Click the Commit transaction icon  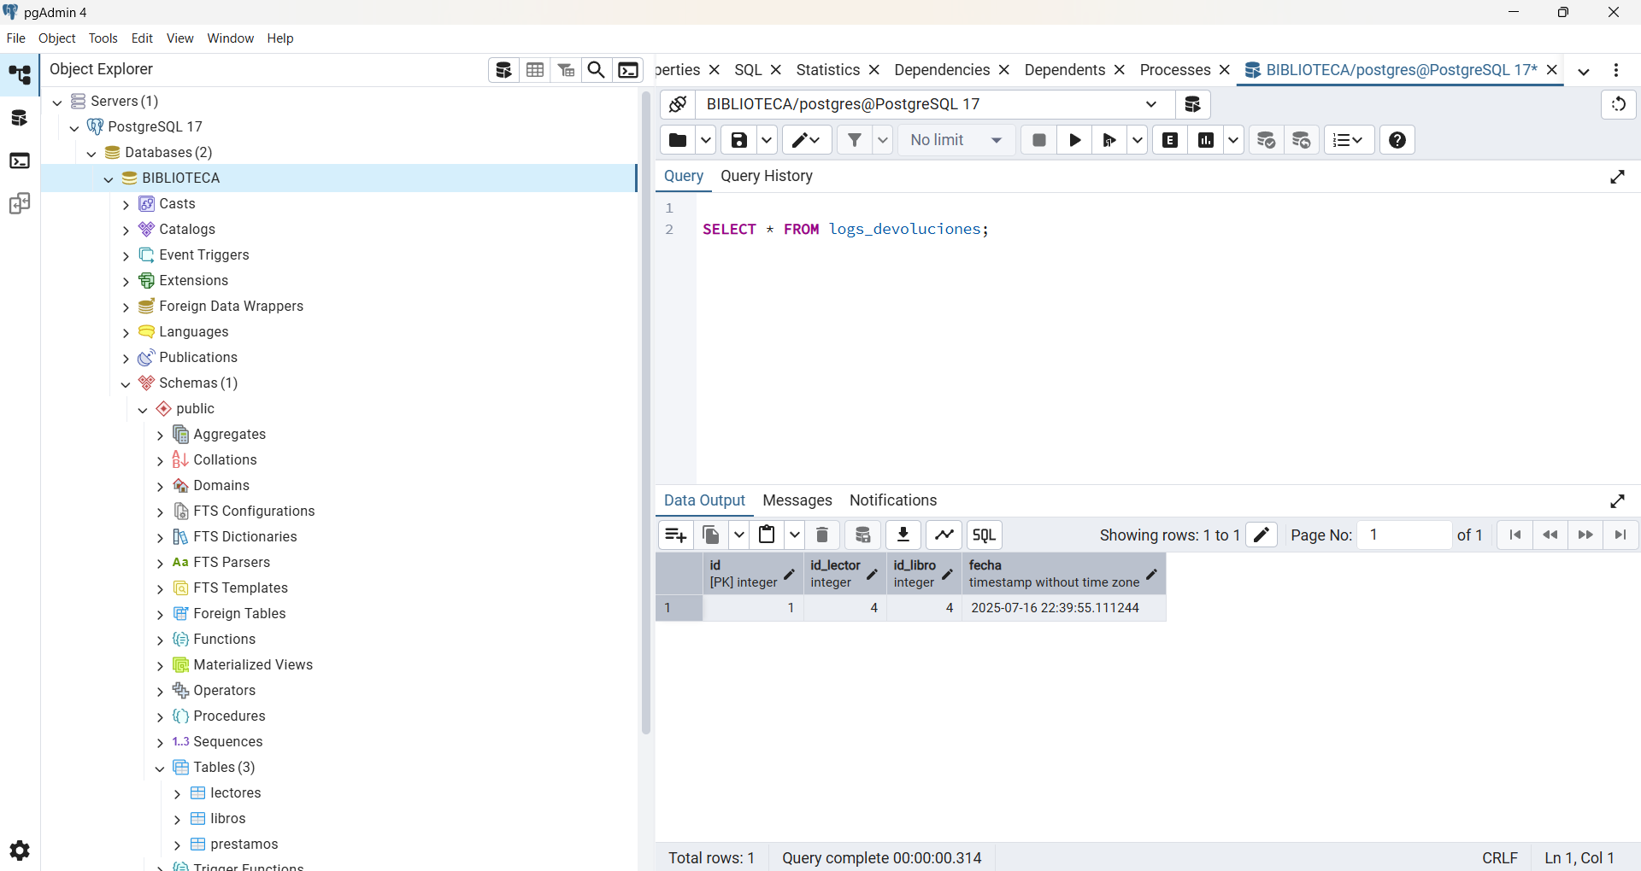pos(1267,140)
